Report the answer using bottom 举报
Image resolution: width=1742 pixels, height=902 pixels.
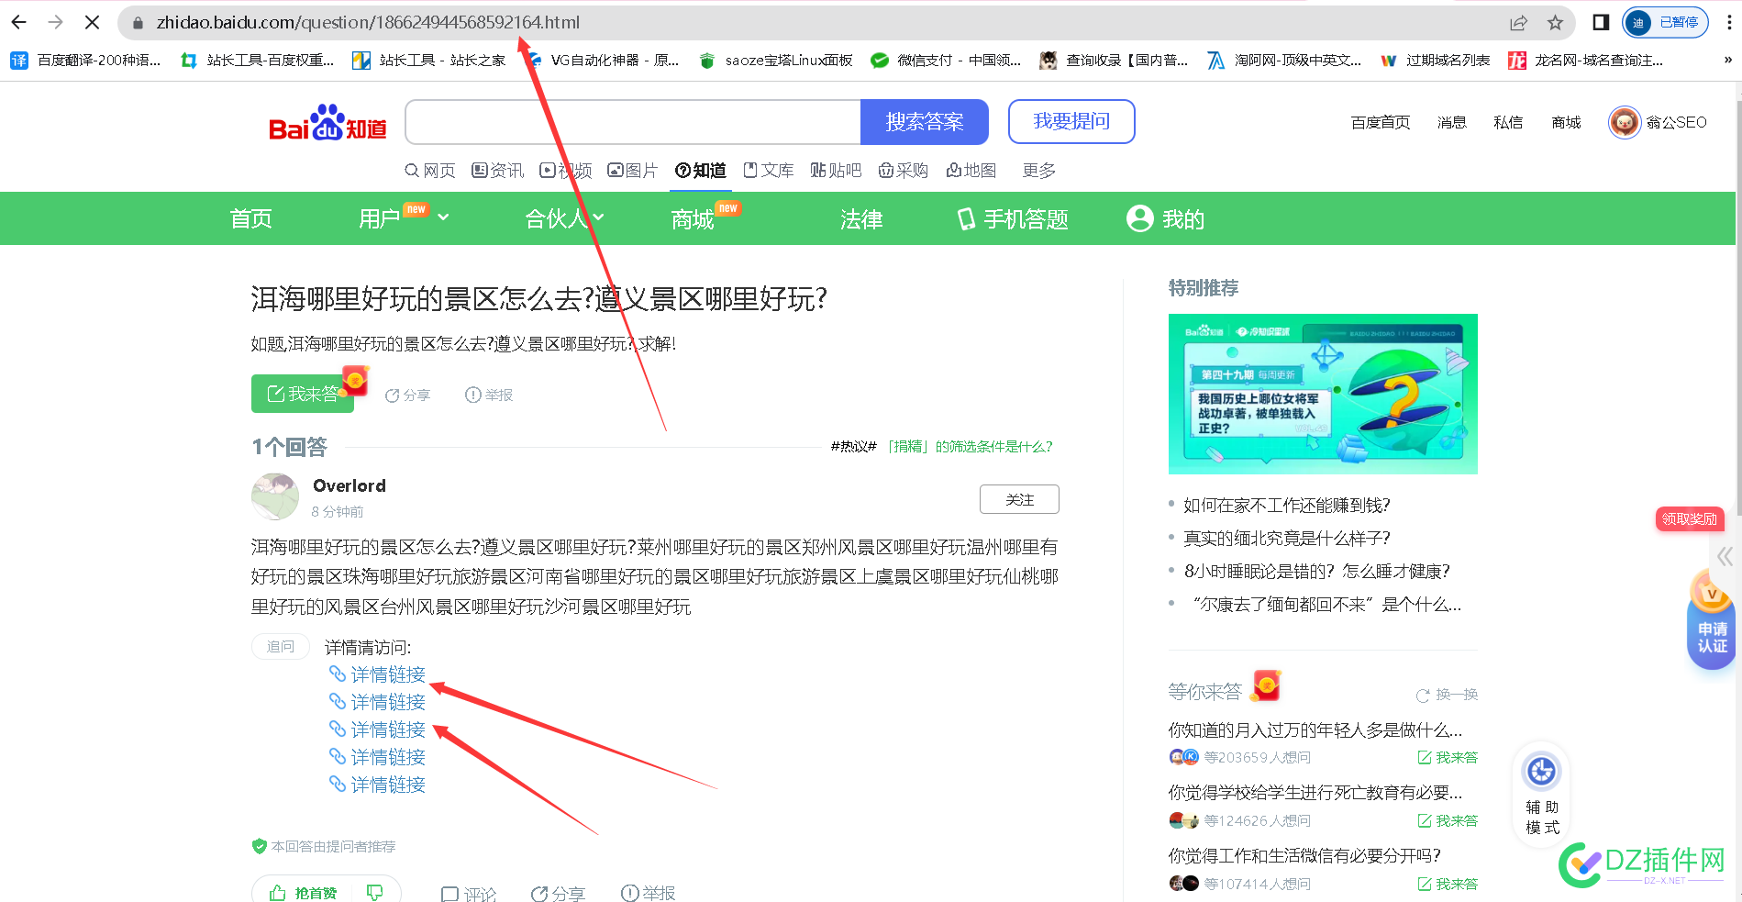648,894
